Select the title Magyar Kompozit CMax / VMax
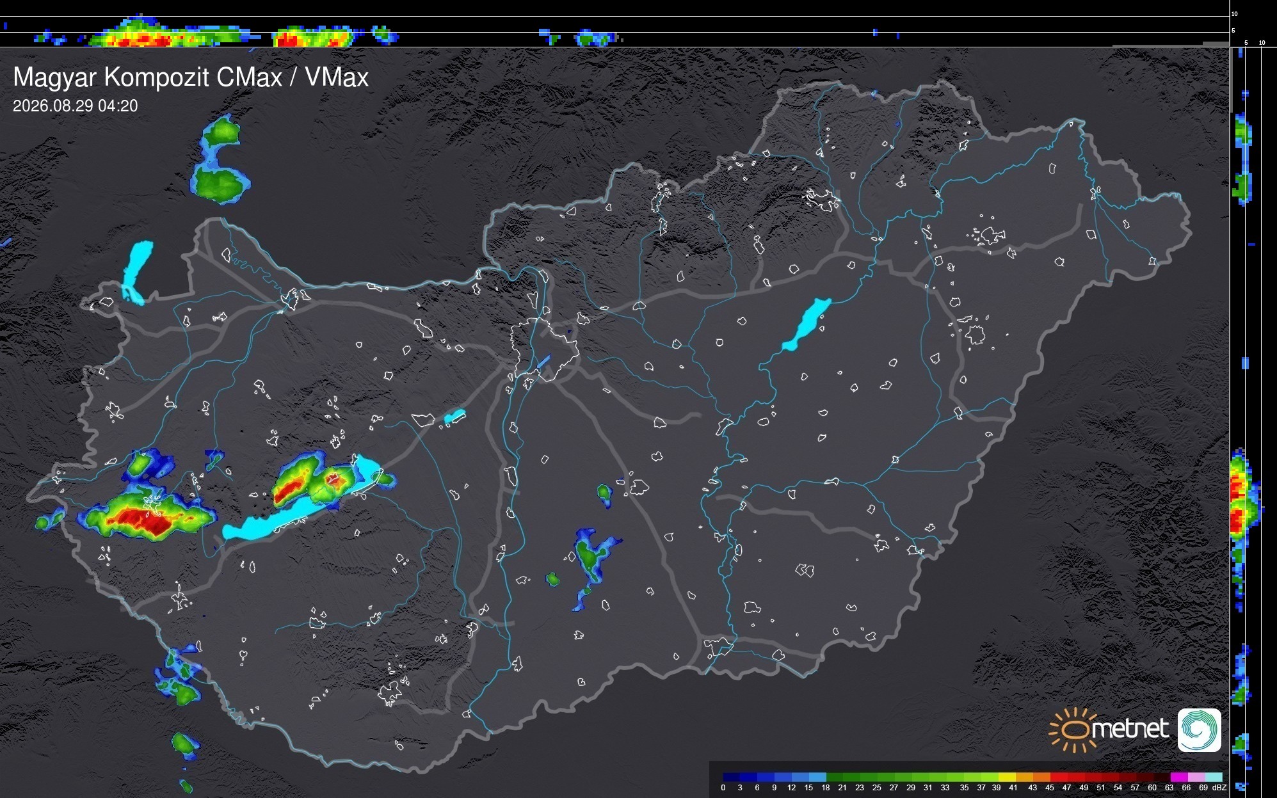 coord(191,77)
